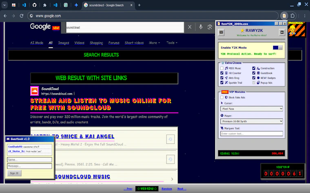
Task: Go back to the previous page
Action: point(5,16)
